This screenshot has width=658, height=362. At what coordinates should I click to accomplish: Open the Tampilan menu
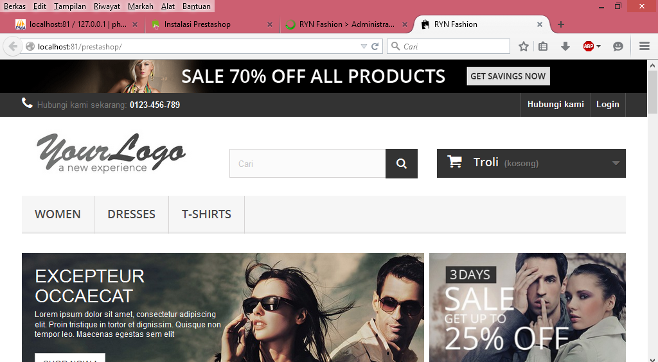point(69,6)
